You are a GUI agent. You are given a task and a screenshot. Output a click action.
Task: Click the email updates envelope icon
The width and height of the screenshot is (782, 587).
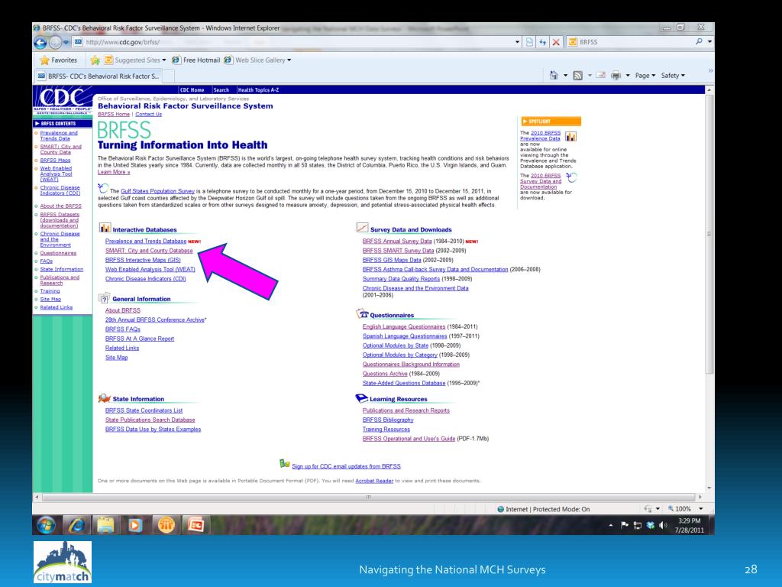tap(284, 464)
